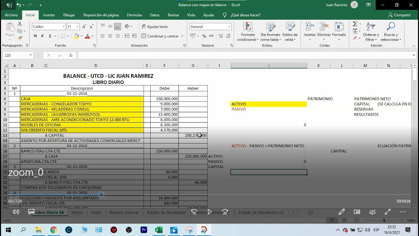Screen dimensions: 419x236
Task: Open the Archivo menu
Action: 11,15
